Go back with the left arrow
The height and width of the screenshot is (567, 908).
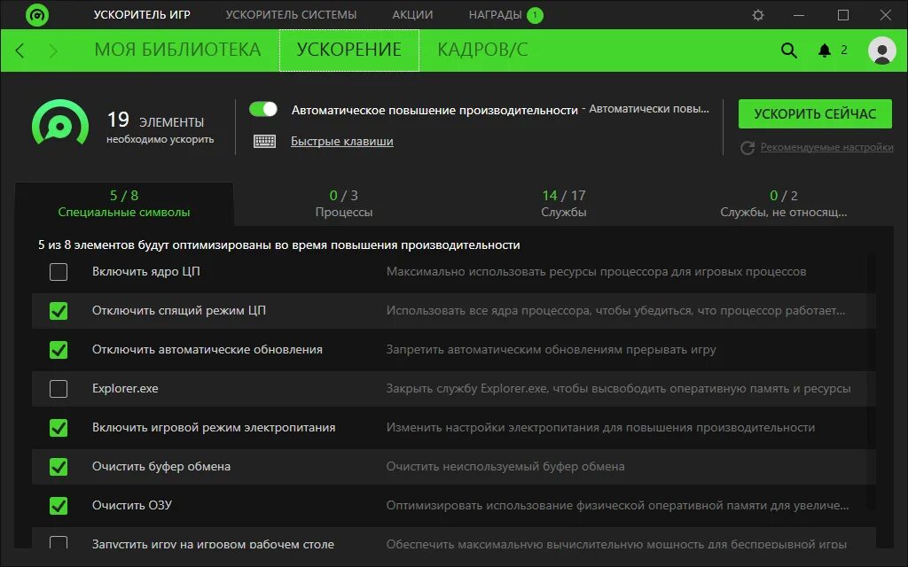tap(20, 50)
